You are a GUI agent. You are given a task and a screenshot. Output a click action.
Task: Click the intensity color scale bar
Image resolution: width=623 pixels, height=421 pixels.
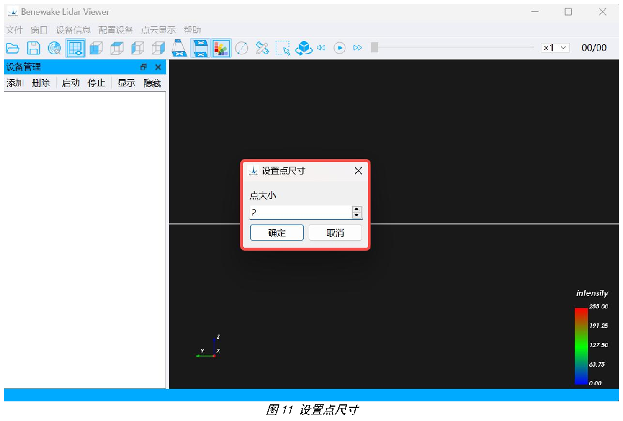[581, 347]
